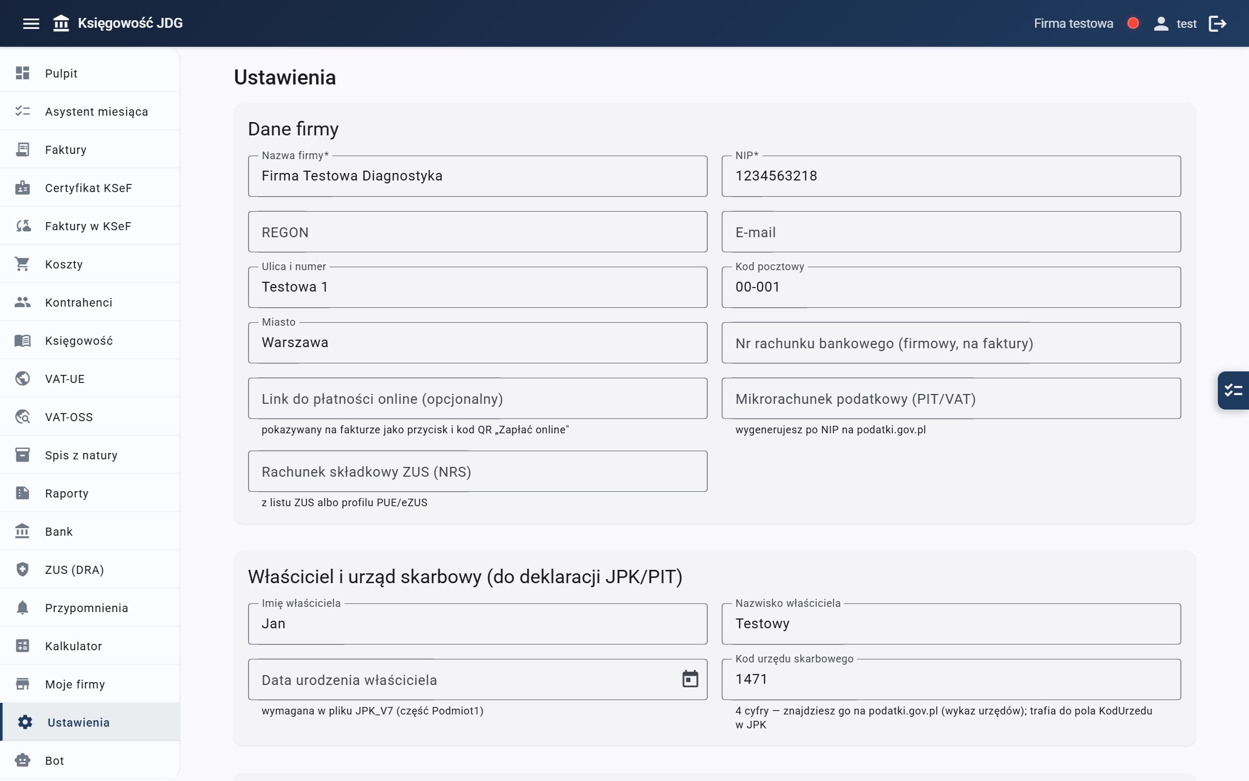Open Certyfikat KSeF menu item
1249x781 pixels.
(x=90, y=188)
